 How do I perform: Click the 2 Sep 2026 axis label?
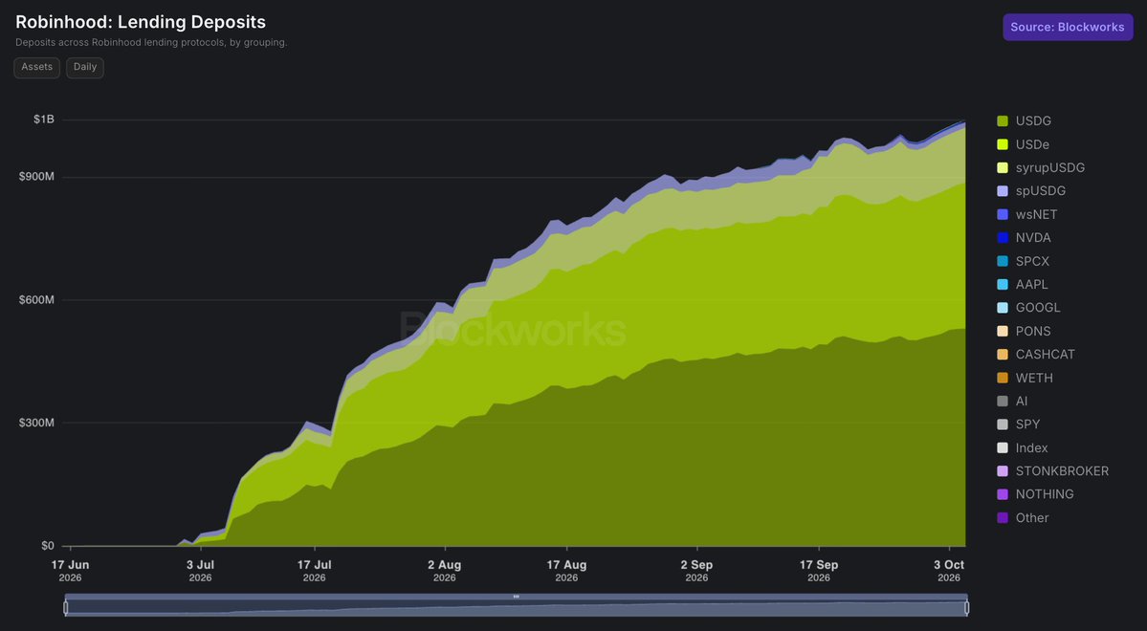click(696, 571)
